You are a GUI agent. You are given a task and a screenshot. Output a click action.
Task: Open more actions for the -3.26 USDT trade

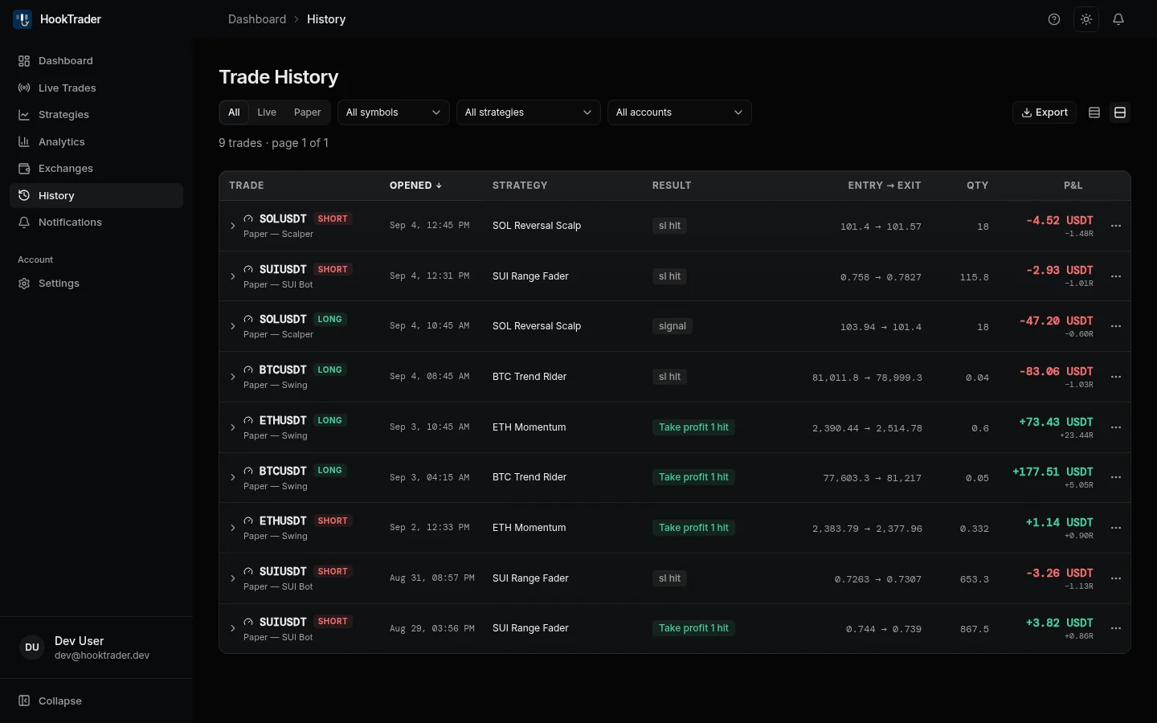pyautogui.click(x=1116, y=578)
